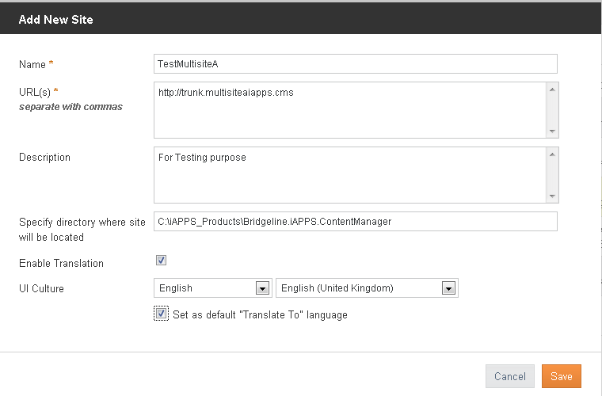Viewport: 602px width, 396px height.
Task: Click the URL box scroll down arrow
Action: coord(552,131)
